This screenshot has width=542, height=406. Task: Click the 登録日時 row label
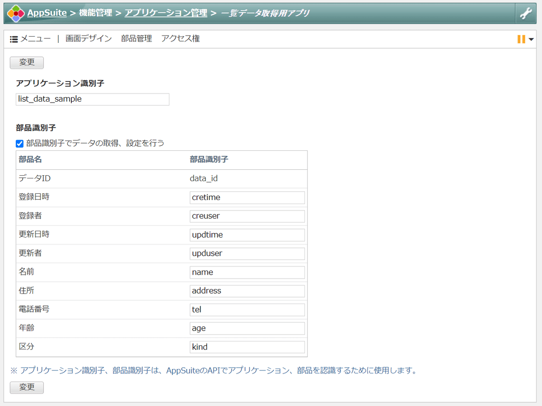tap(34, 197)
